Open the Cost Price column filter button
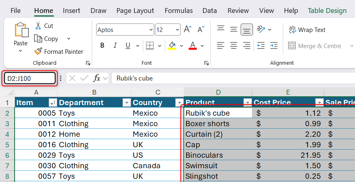The image size is (355, 182). [x=319, y=103]
